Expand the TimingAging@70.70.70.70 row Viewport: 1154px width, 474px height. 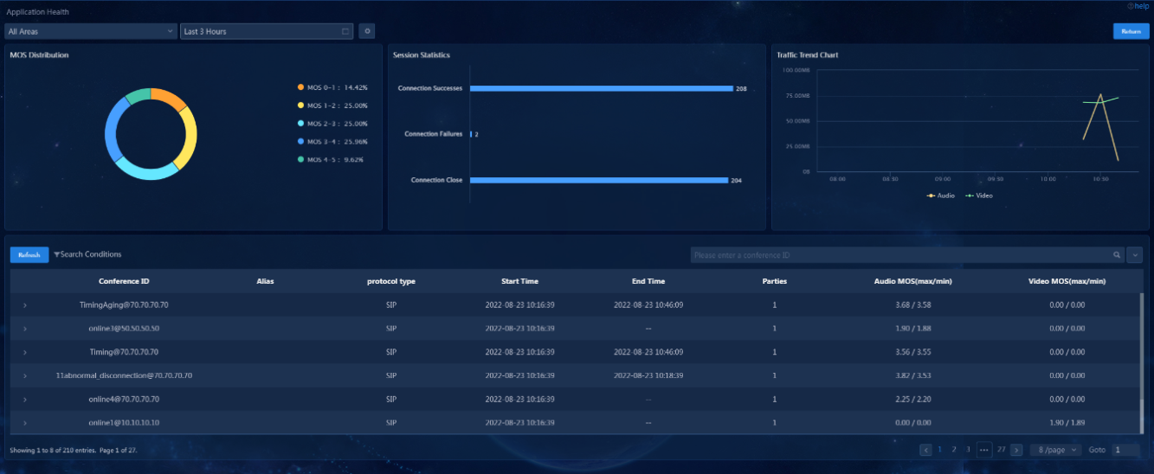[25, 305]
